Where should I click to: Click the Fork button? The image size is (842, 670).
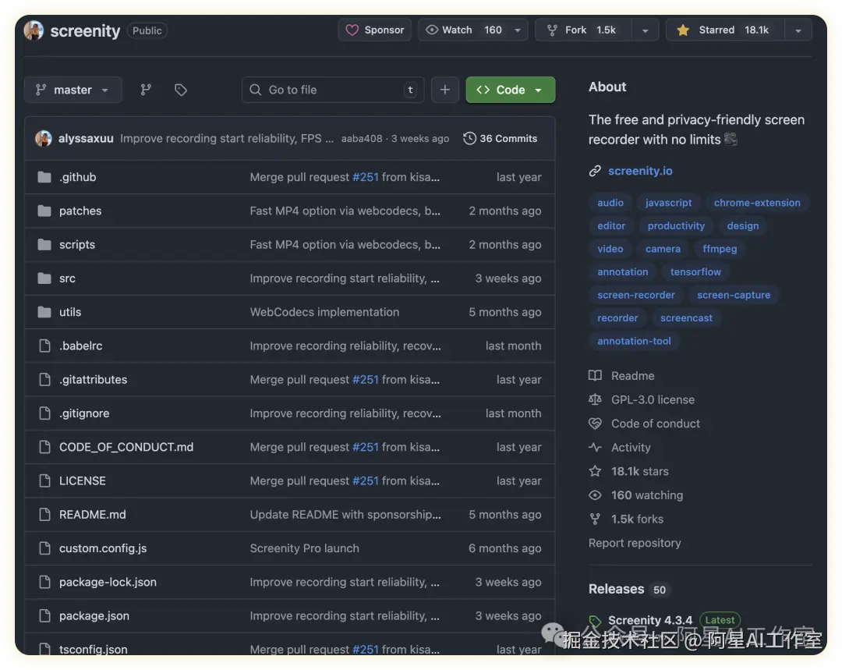click(x=584, y=30)
